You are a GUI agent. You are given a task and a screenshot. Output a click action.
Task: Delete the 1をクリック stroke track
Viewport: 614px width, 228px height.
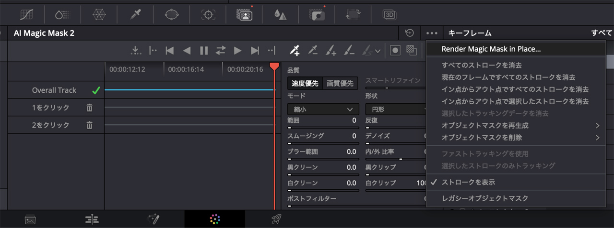tap(89, 108)
